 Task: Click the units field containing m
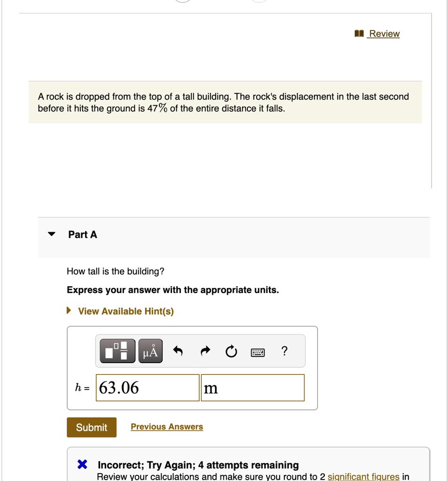[x=253, y=388]
